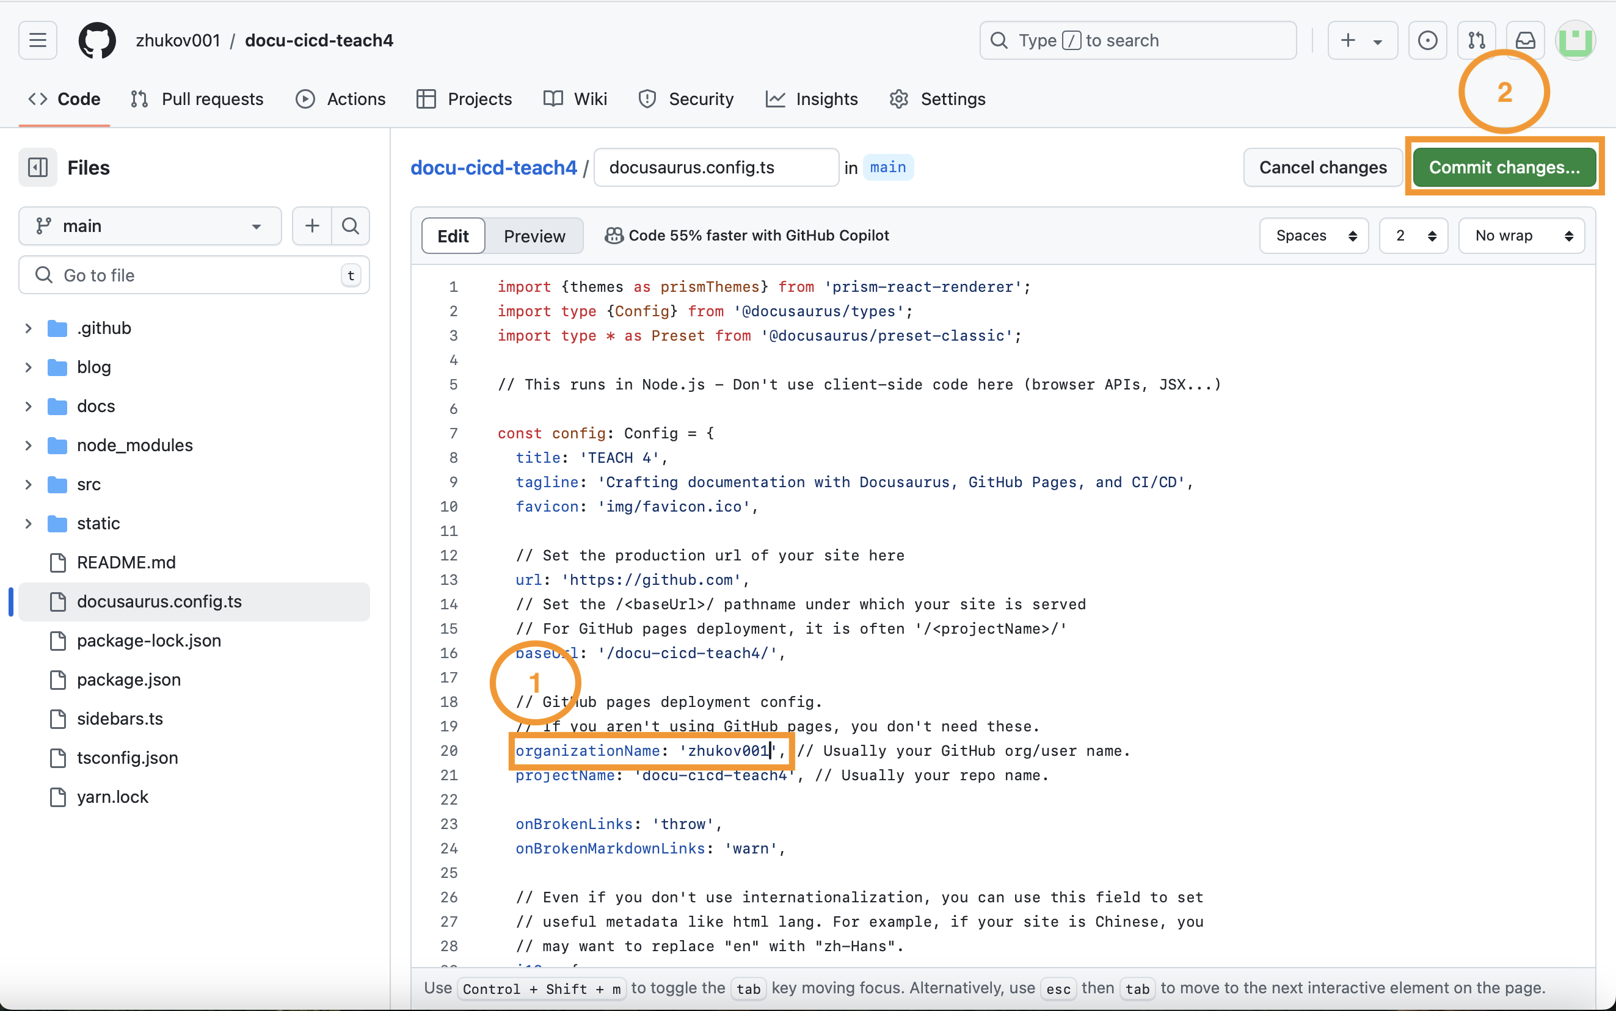The height and width of the screenshot is (1011, 1616).
Task: Select the Edit mode toggle
Action: tap(453, 236)
